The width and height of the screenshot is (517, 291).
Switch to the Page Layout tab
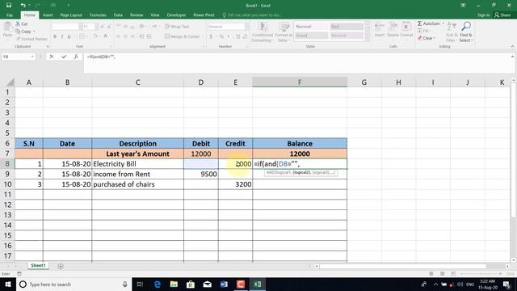71,15
